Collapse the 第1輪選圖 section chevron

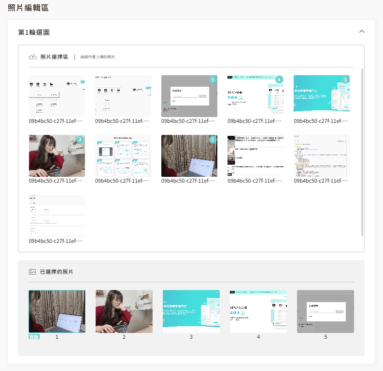361,32
